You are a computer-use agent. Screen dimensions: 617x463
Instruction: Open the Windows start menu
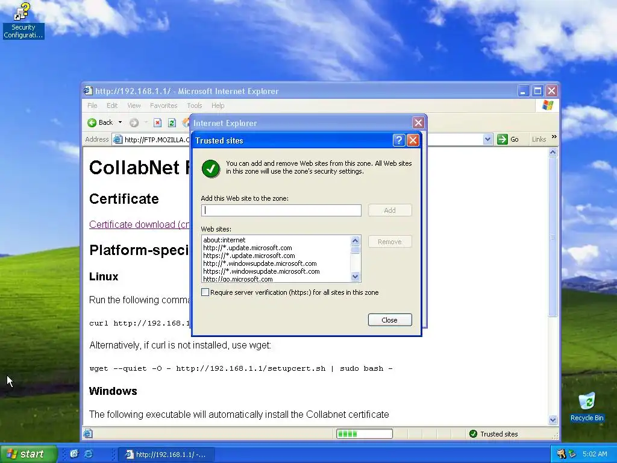[x=28, y=454]
